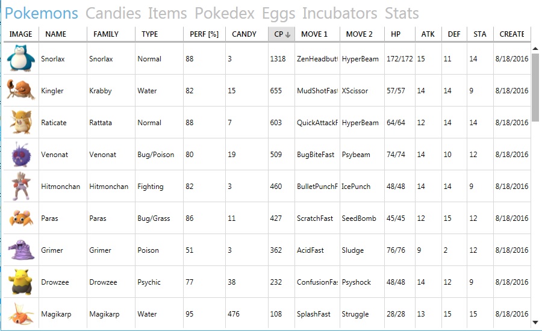Click the Raticate sprite image

tap(21, 122)
